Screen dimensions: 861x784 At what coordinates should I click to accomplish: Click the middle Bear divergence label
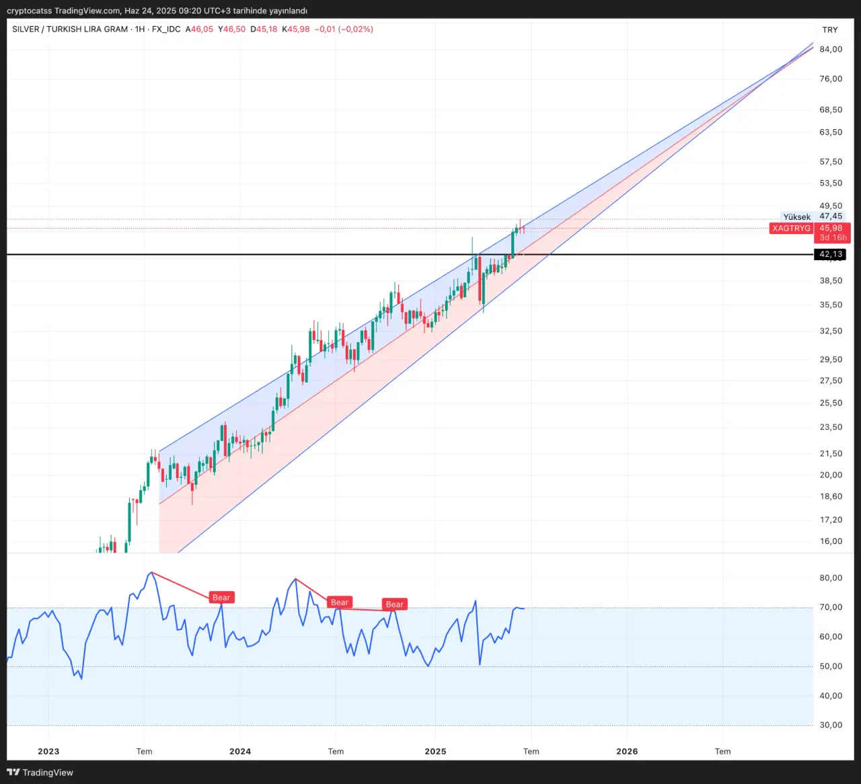pyautogui.click(x=340, y=602)
